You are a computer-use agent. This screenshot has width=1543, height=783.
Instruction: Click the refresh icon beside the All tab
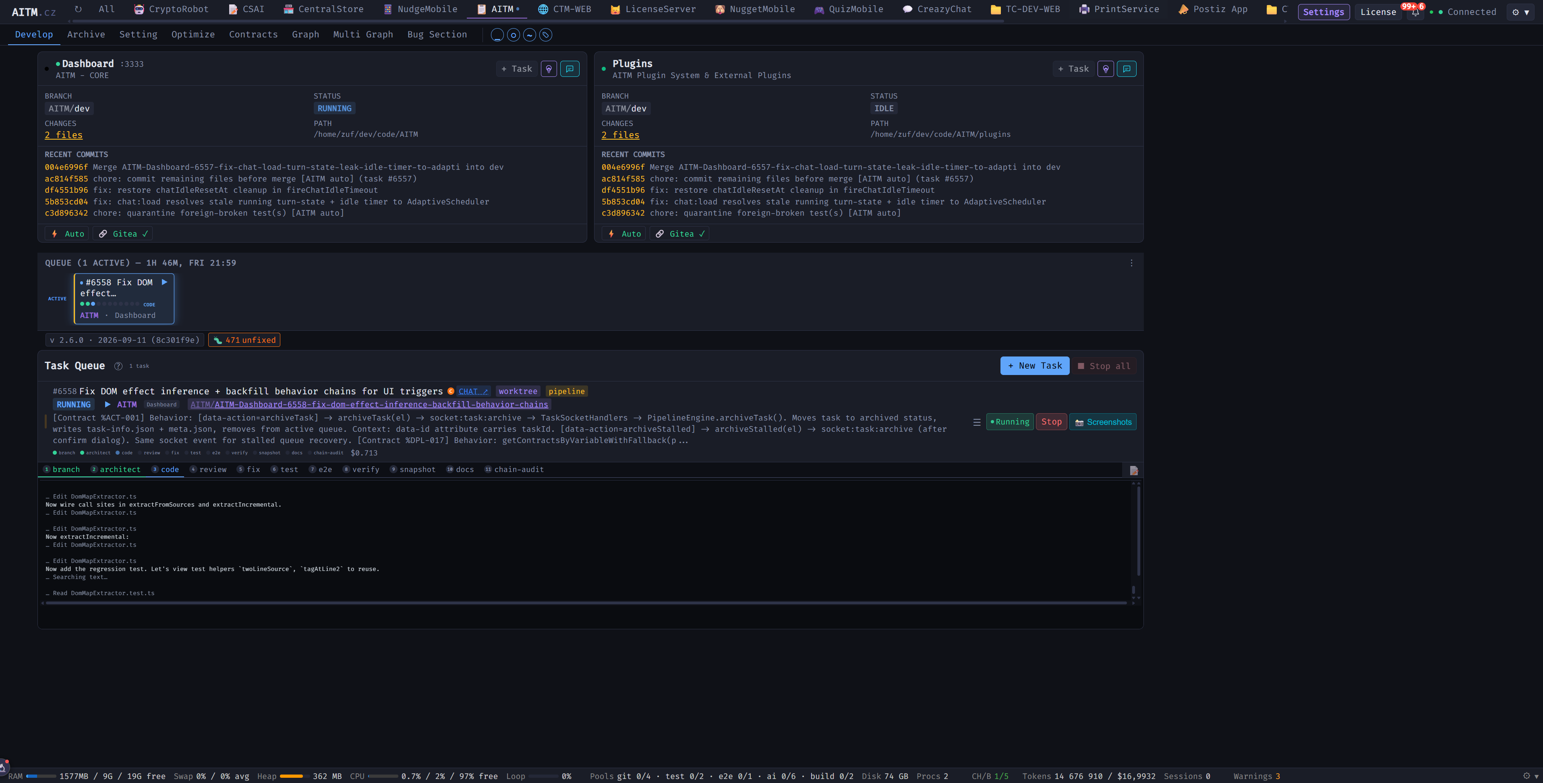pos(78,9)
